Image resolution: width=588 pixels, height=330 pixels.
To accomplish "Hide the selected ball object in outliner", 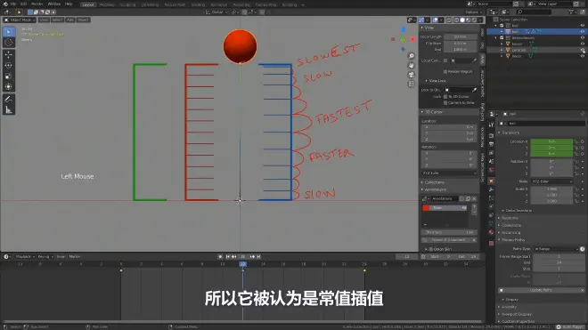I will (583, 31).
